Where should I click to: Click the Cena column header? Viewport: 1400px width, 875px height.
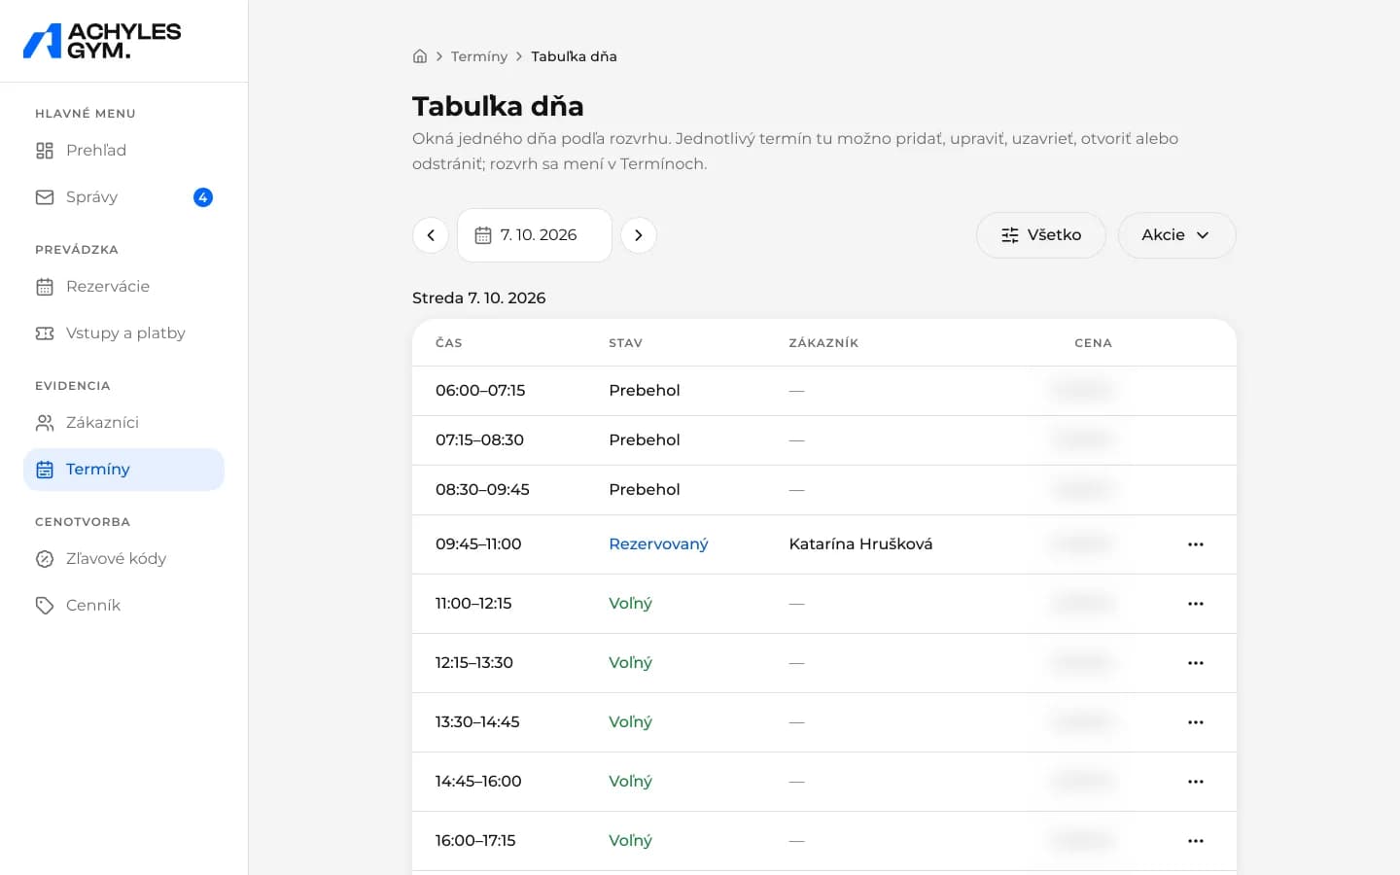[x=1093, y=343]
